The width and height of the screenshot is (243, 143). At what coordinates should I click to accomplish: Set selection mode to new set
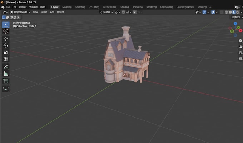[4, 17]
